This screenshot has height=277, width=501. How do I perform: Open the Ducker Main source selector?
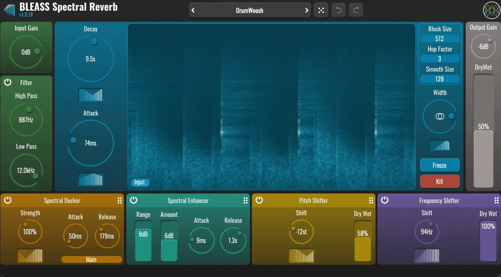point(91,260)
